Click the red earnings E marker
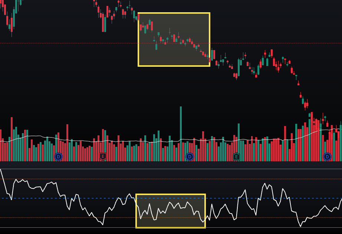 tap(103, 156)
